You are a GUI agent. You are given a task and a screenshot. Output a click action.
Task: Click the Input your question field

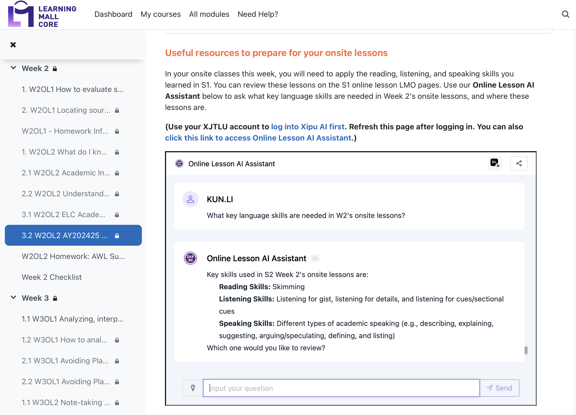tap(341, 388)
